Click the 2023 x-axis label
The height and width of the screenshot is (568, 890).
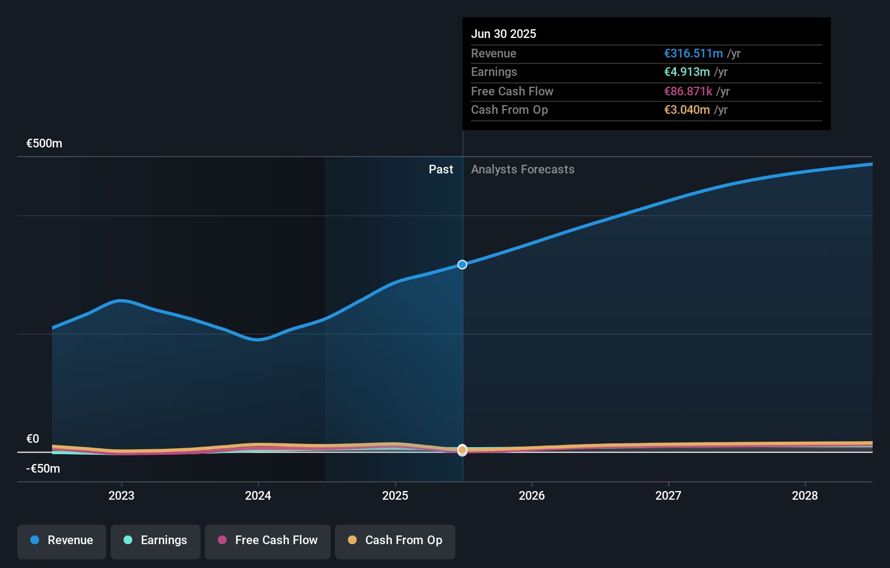coord(121,495)
